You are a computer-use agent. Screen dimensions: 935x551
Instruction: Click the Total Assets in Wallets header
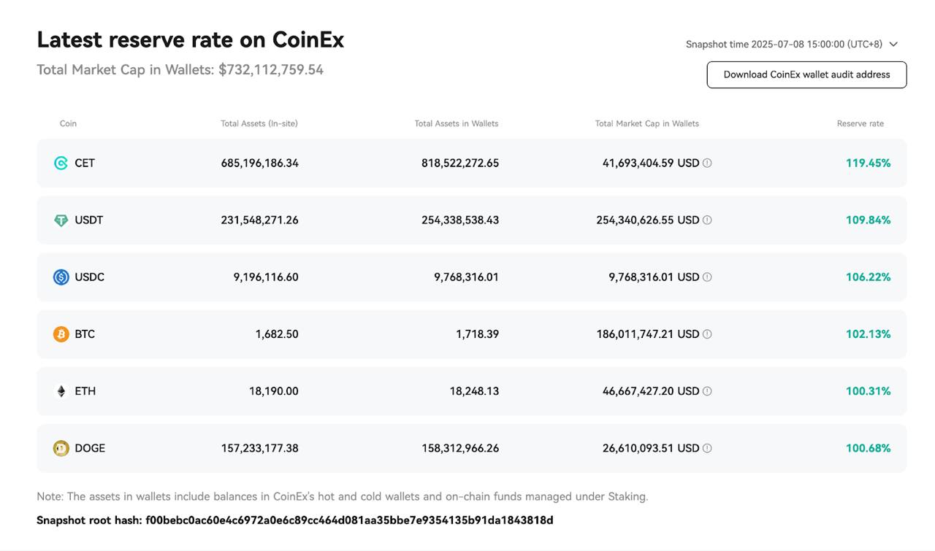(456, 124)
